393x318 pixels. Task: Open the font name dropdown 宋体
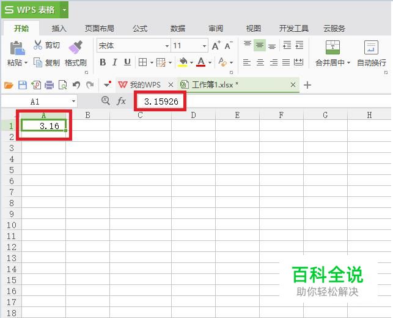167,46
